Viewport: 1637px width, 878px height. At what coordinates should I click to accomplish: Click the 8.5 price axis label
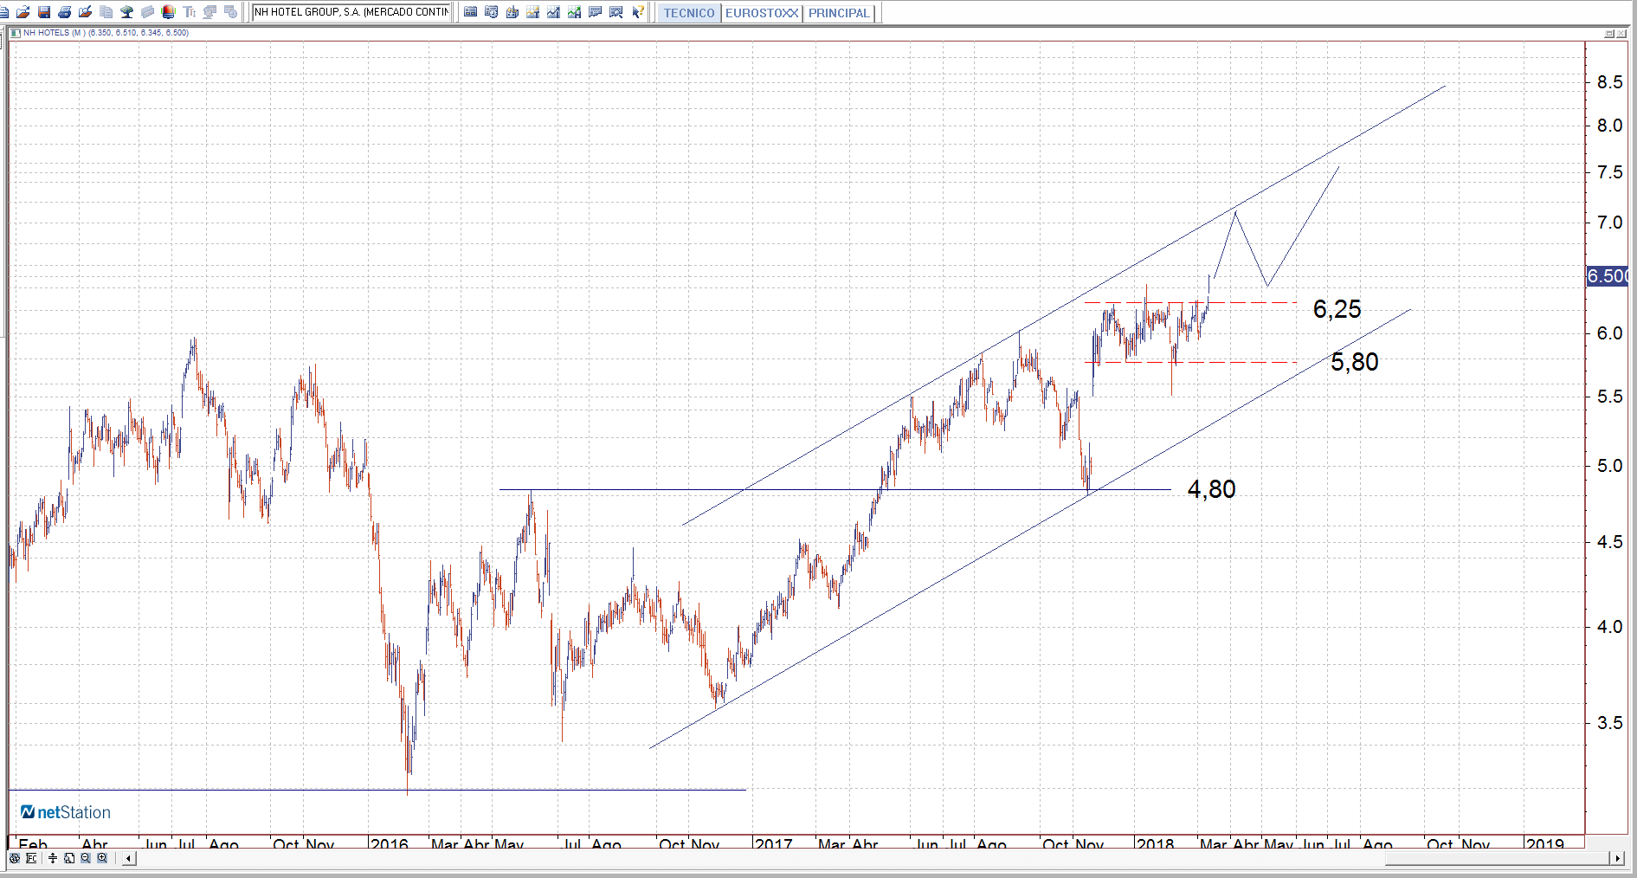click(1609, 82)
